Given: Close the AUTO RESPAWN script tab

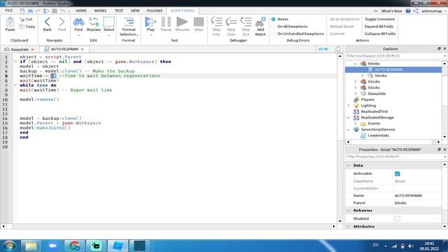Looking at the screenshot, I should coord(83,50).
